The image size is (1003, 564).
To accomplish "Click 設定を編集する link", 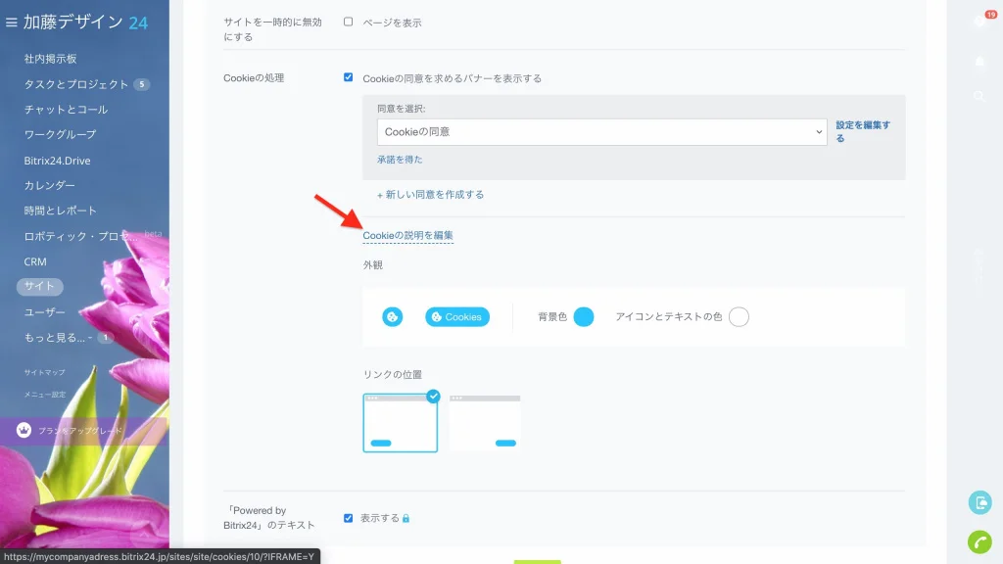I will point(862,132).
